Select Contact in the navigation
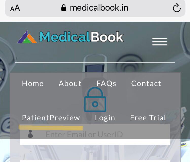Screen dimensions: 190x162 tap(146, 84)
